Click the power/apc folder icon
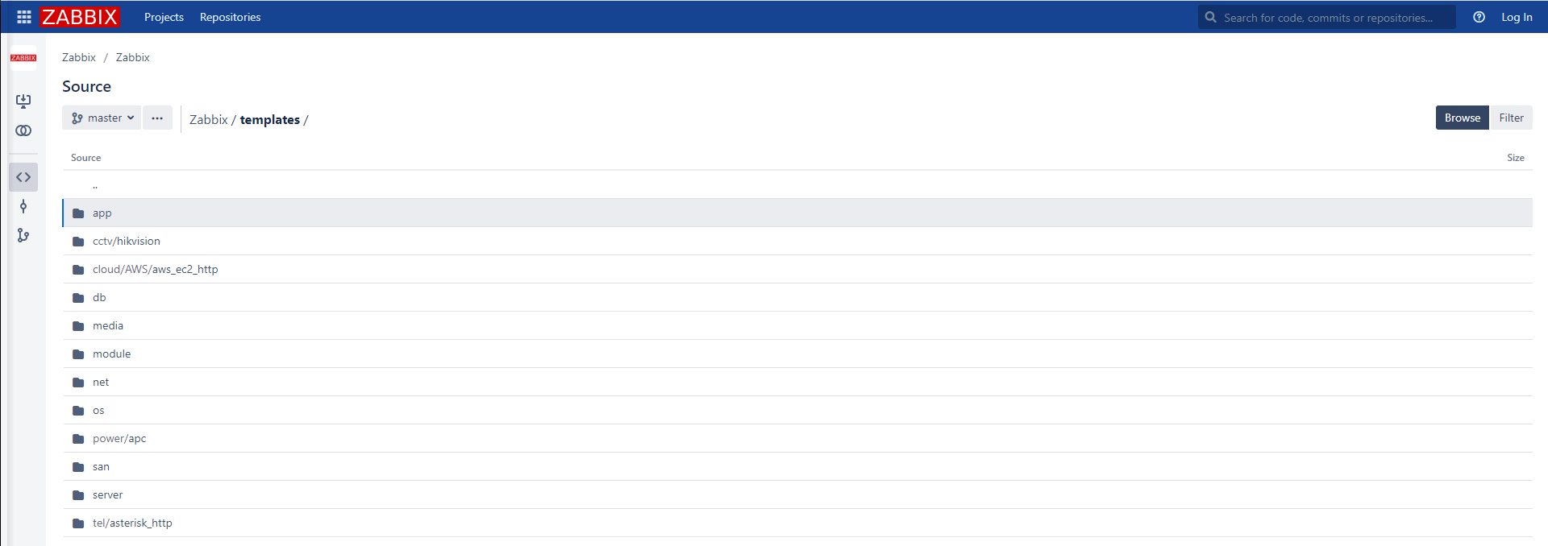This screenshot has width=1548, height=546. click(78, 439)
